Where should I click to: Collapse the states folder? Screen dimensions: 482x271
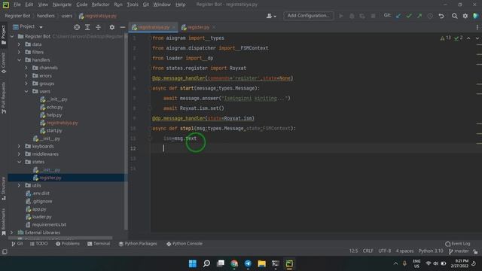19,162
